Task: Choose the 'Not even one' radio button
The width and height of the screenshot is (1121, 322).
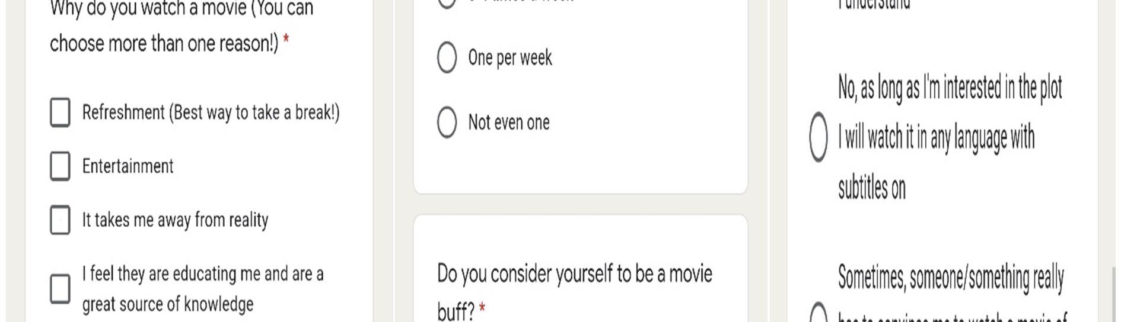Action: (447, 123)
